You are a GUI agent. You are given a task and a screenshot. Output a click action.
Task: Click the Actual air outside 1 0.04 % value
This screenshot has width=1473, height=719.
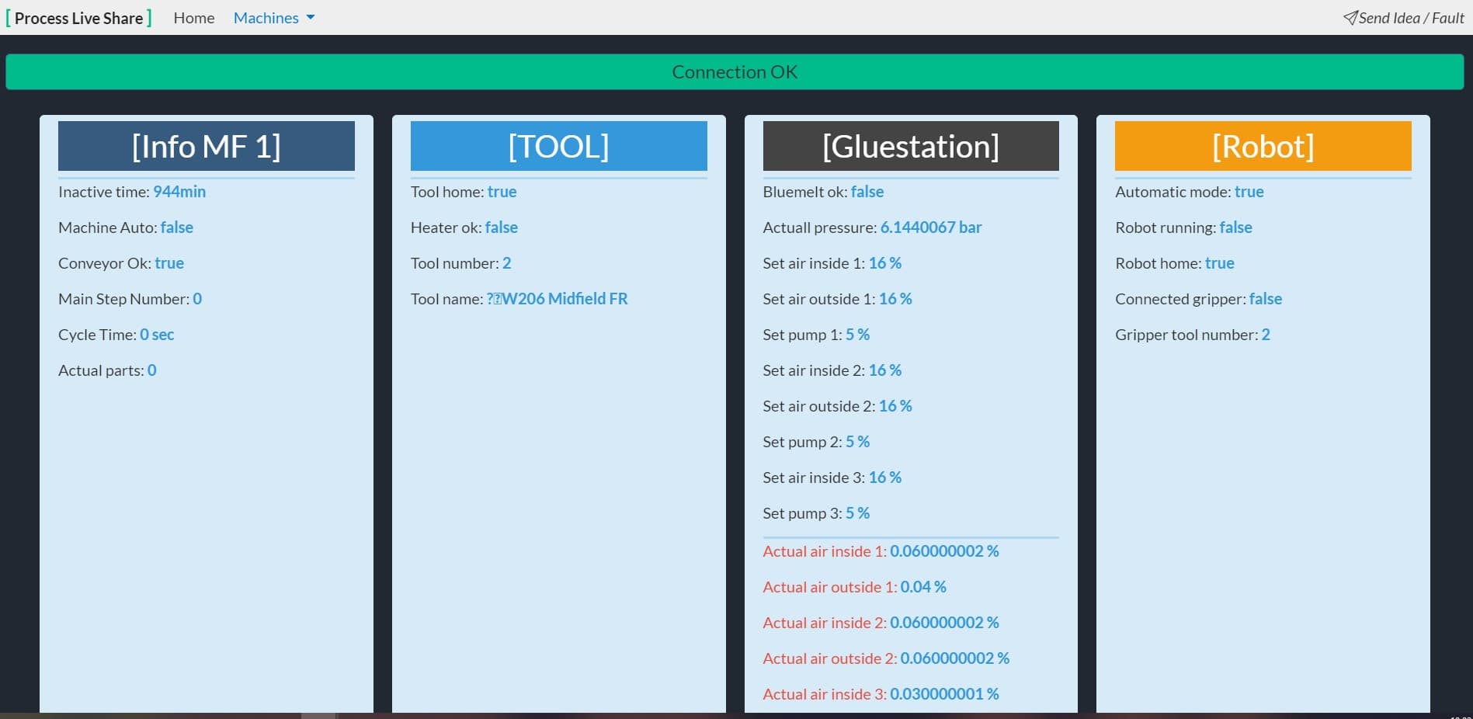923,587
